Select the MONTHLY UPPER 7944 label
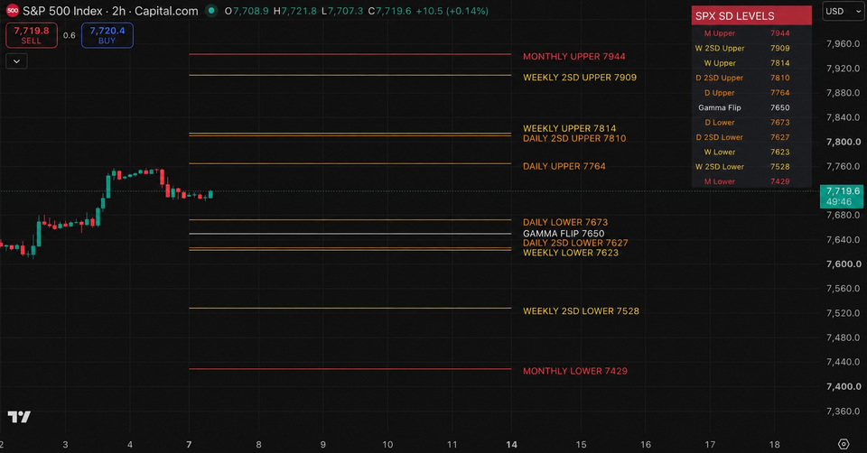Screen dimensions: 867x453 (x=574, y=56)
